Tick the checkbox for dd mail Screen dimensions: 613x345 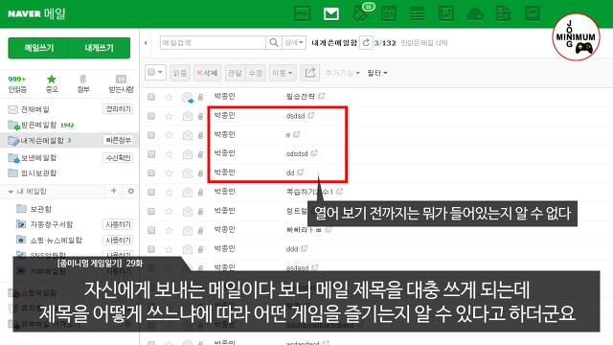pos(151,172)
